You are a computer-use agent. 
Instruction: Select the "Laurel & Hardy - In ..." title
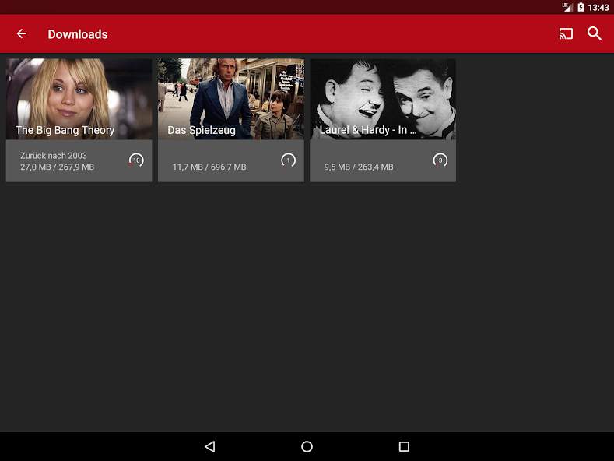tap(368, 130)
